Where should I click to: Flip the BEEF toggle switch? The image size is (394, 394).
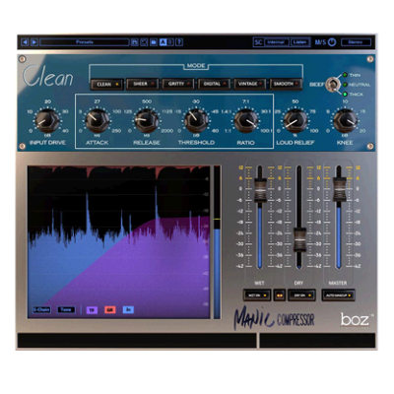tap(332, 84)
